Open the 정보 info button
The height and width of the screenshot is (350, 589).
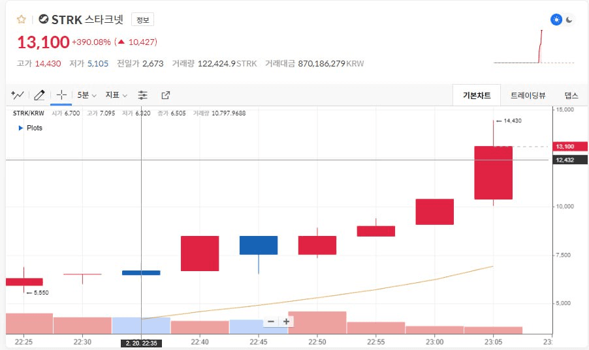pos(142,20)
